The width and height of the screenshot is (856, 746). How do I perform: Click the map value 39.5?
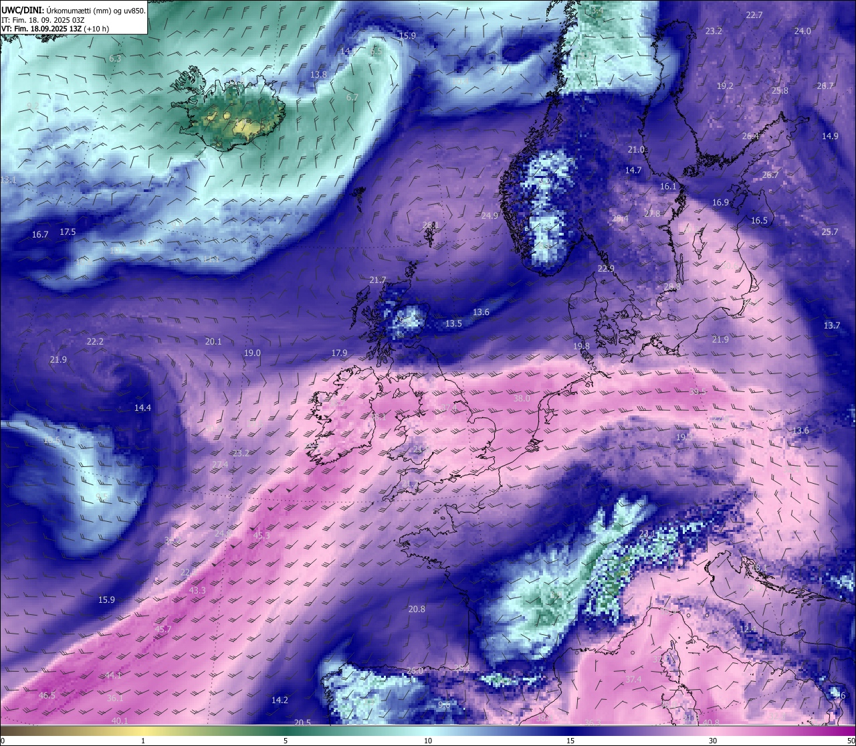pos(698,391)
